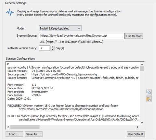
Task: Click the 'Source version: 74' line
Action: (x=34, y=71)
